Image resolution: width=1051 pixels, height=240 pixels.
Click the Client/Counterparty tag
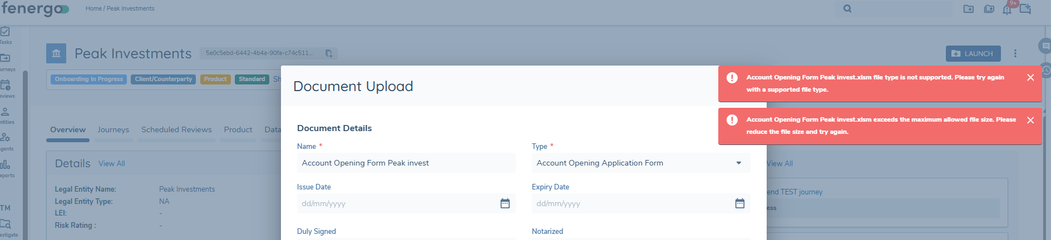pyautogui.click(x=164, y=79)
